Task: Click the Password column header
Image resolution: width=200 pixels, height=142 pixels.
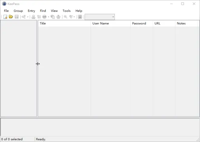Action: click(x=142, y=23)
